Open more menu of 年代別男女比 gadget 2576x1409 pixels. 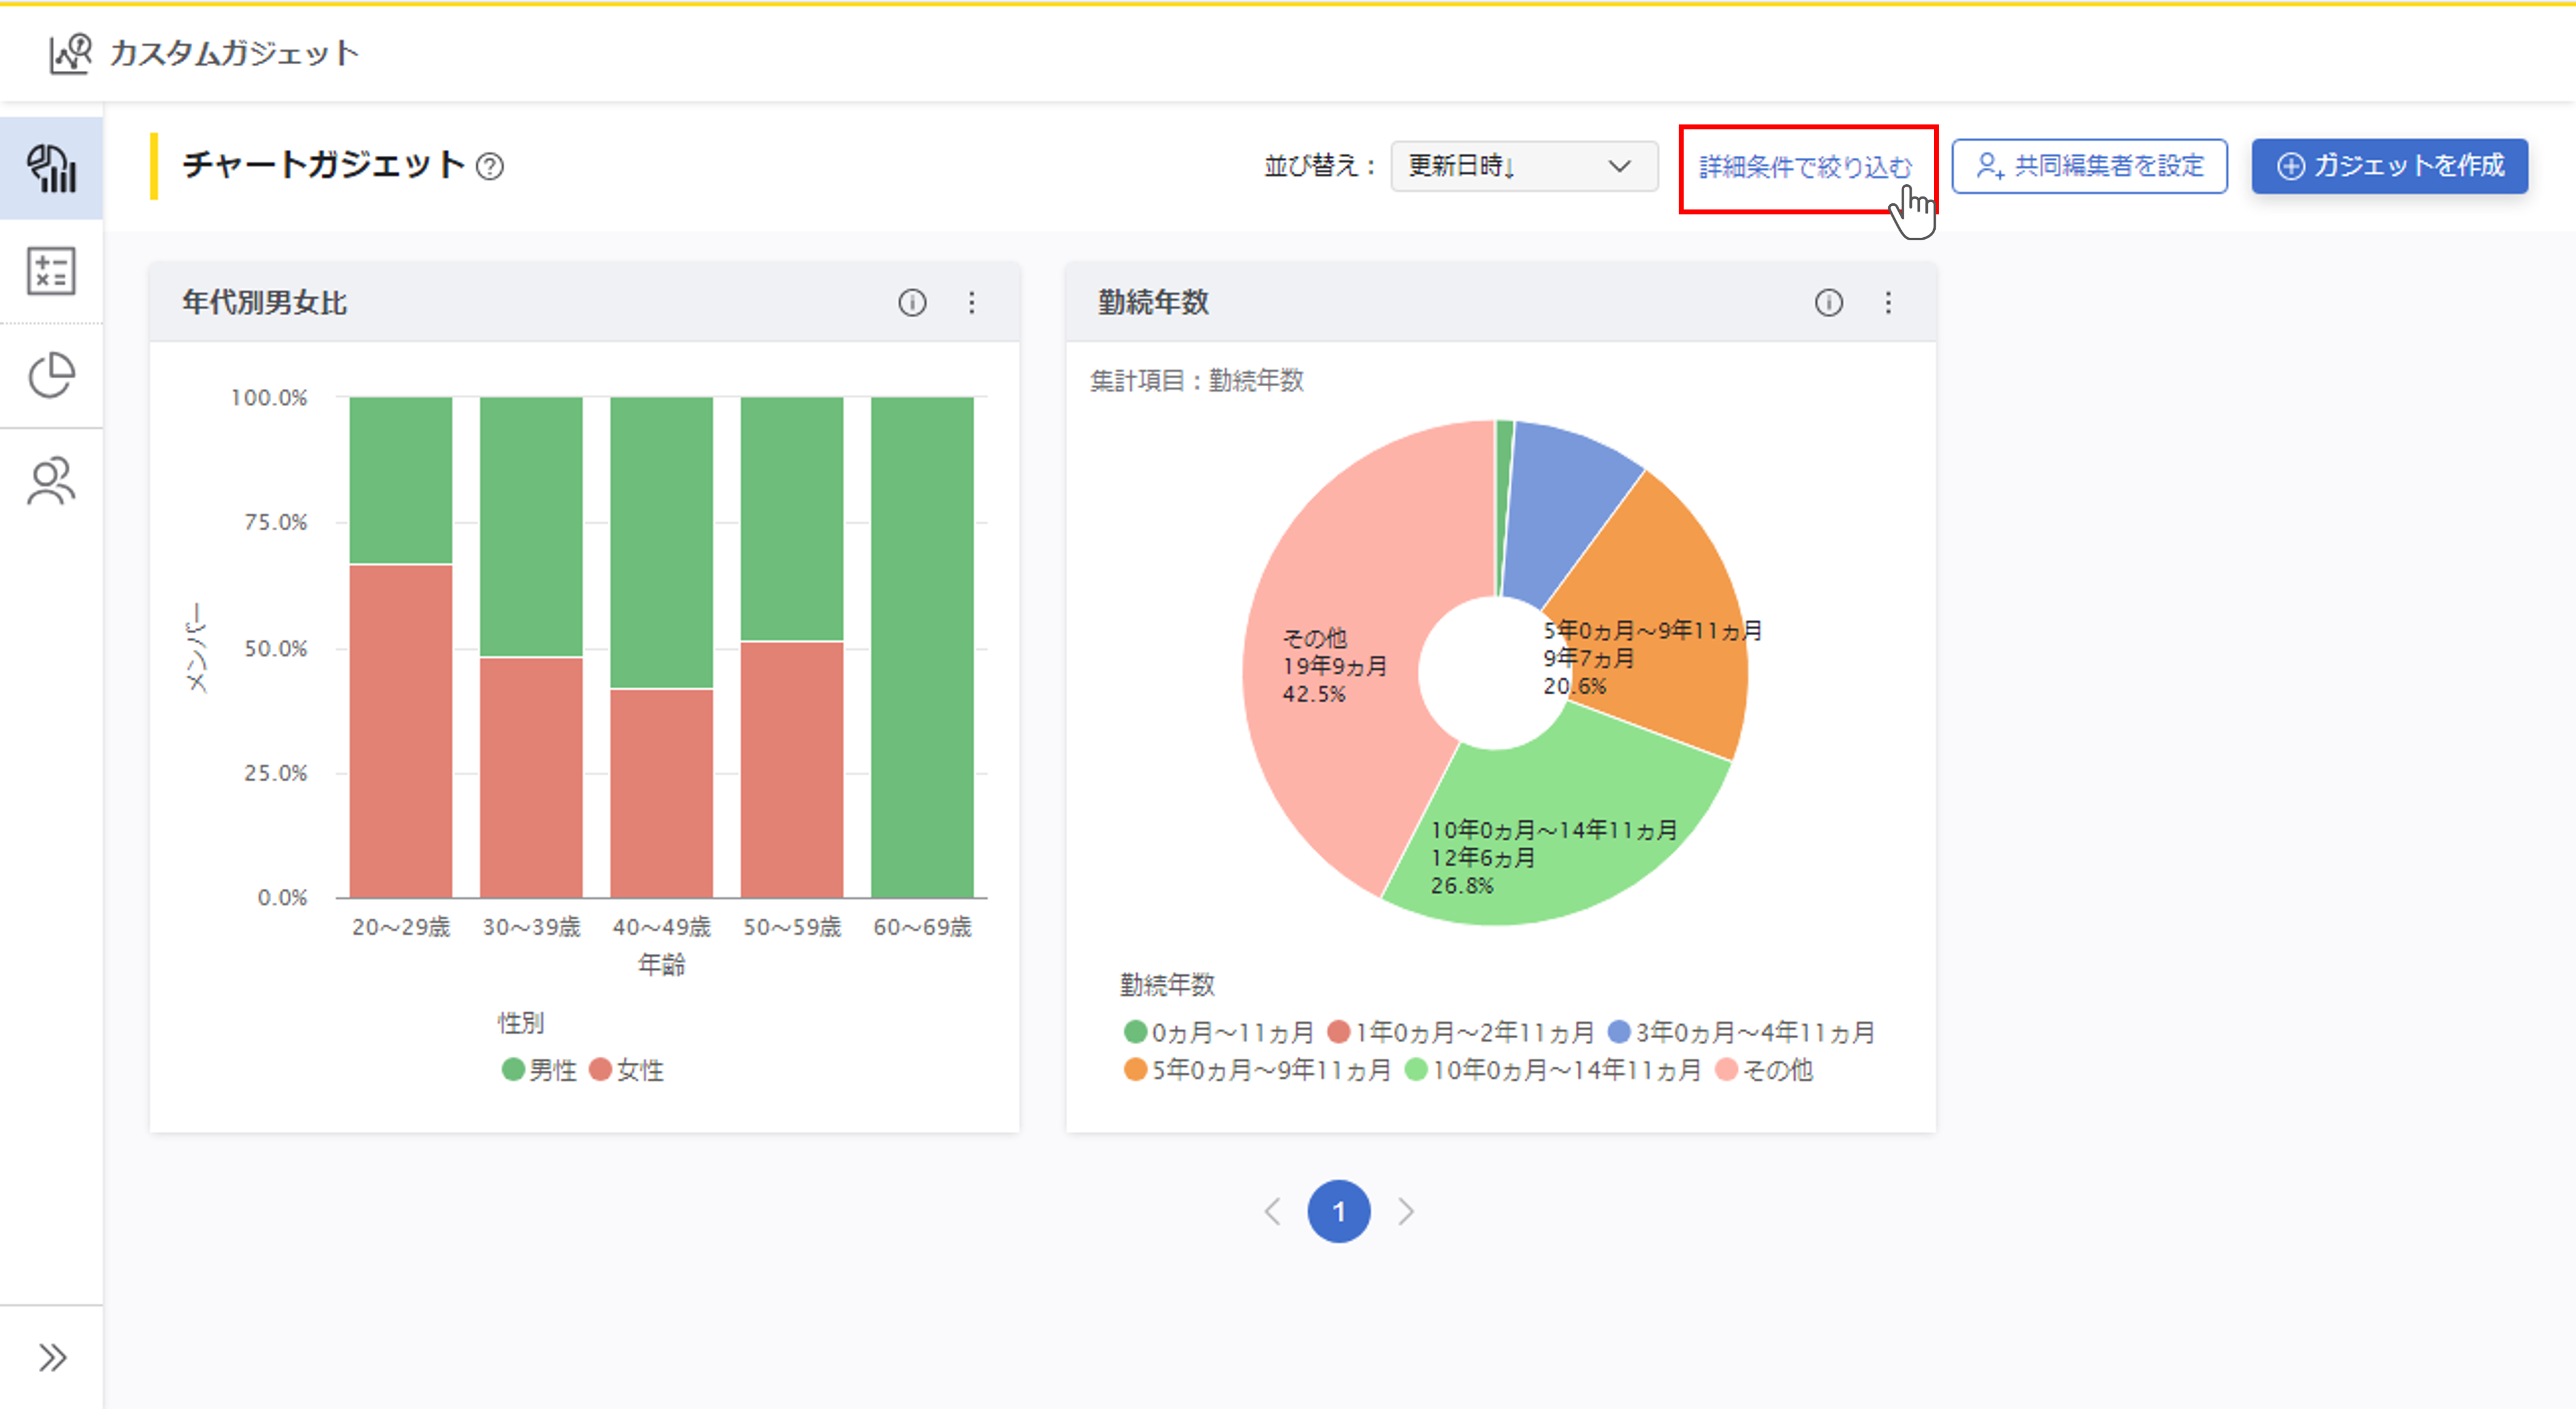[971, 302]
